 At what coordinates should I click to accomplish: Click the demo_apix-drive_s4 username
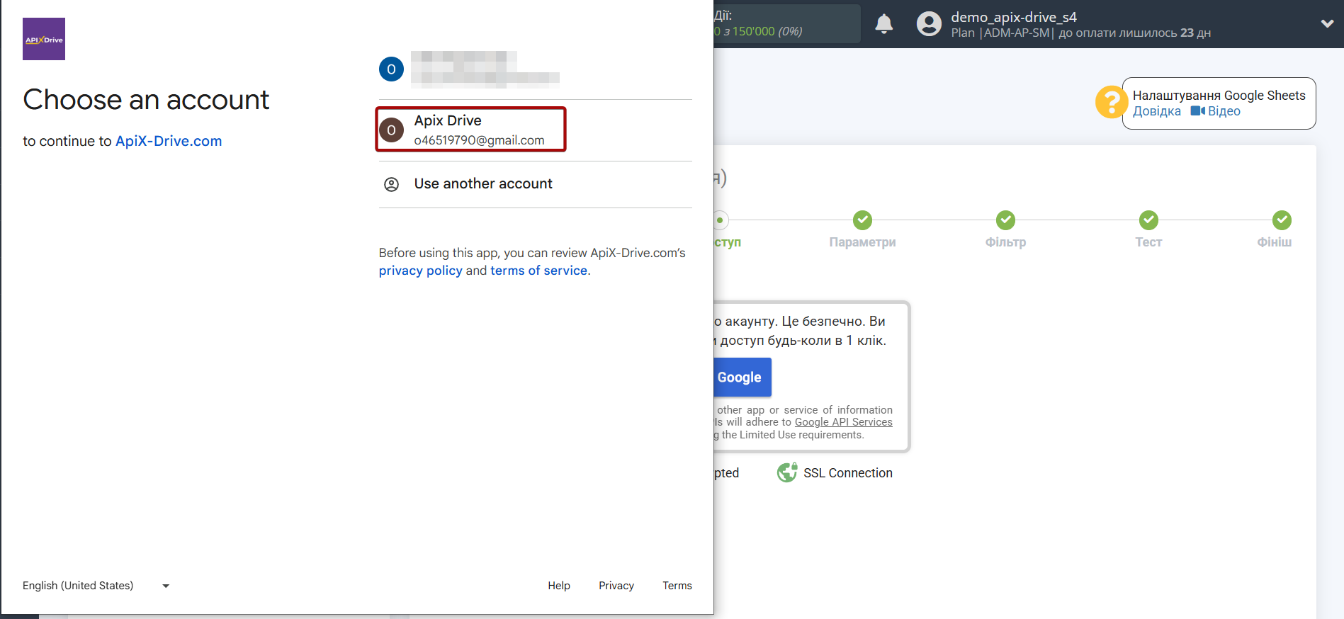click(x=1013, y=17)
